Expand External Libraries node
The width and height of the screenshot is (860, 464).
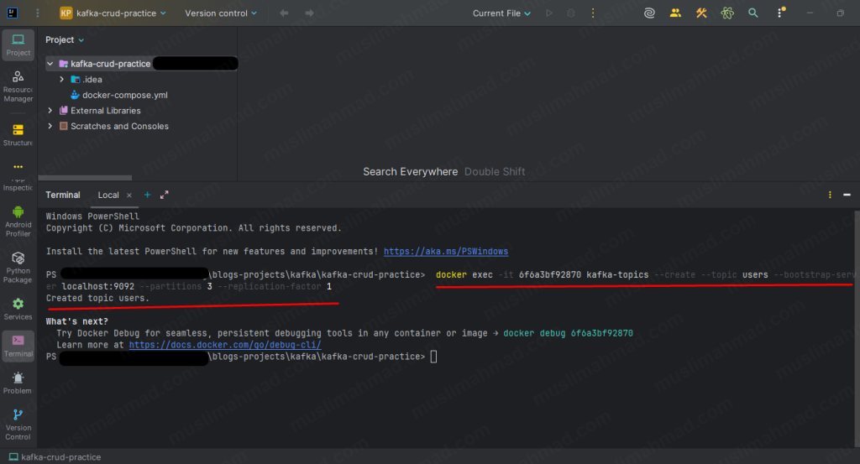coord(50,111)
